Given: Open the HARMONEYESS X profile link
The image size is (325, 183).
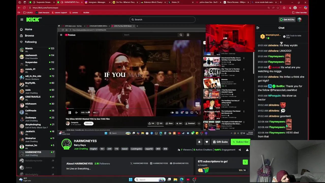Looking at the screenshot, I should click(139, 163).
